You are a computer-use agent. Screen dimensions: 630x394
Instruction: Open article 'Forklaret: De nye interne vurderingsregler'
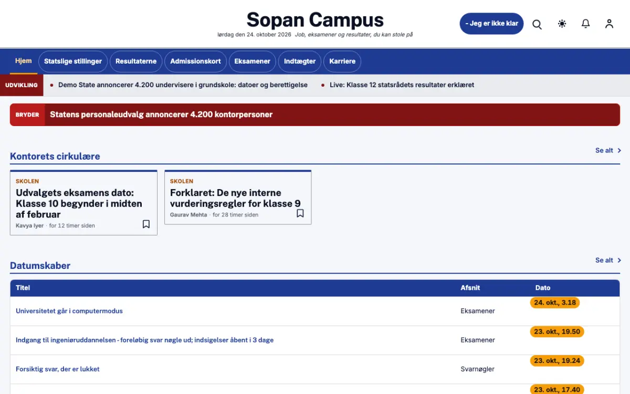click(235, 198)
